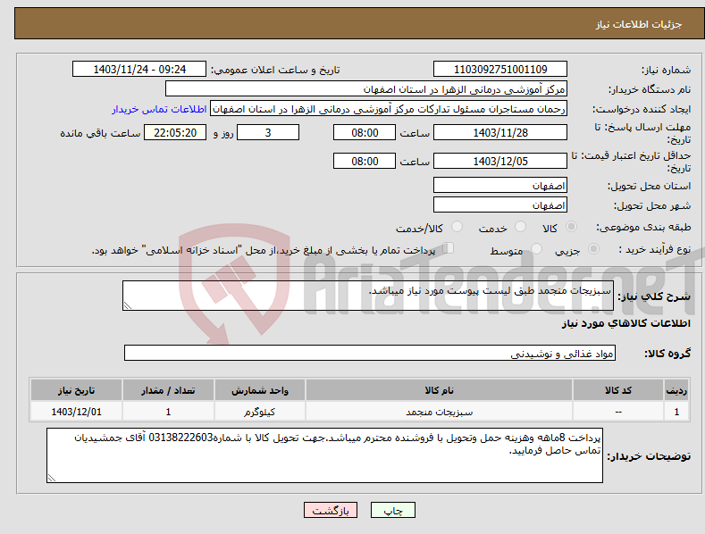Open the اطلاعات تماس خریدار link
Screen dimensions: 705x534
(x=159, y=109)
